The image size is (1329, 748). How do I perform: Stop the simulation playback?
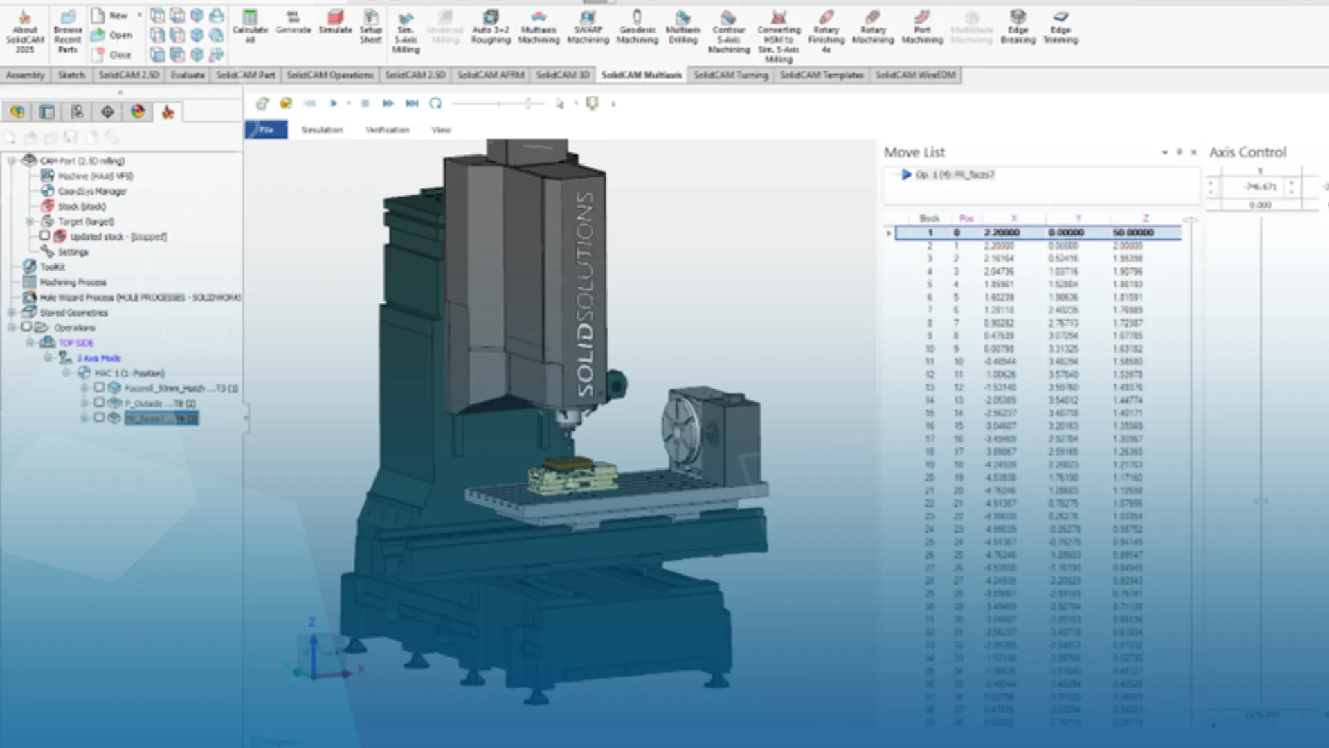click(365, 104)
